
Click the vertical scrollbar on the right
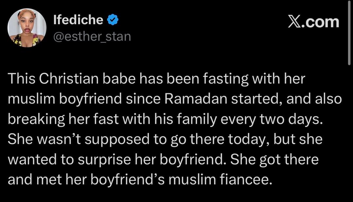tap(349, 33)
